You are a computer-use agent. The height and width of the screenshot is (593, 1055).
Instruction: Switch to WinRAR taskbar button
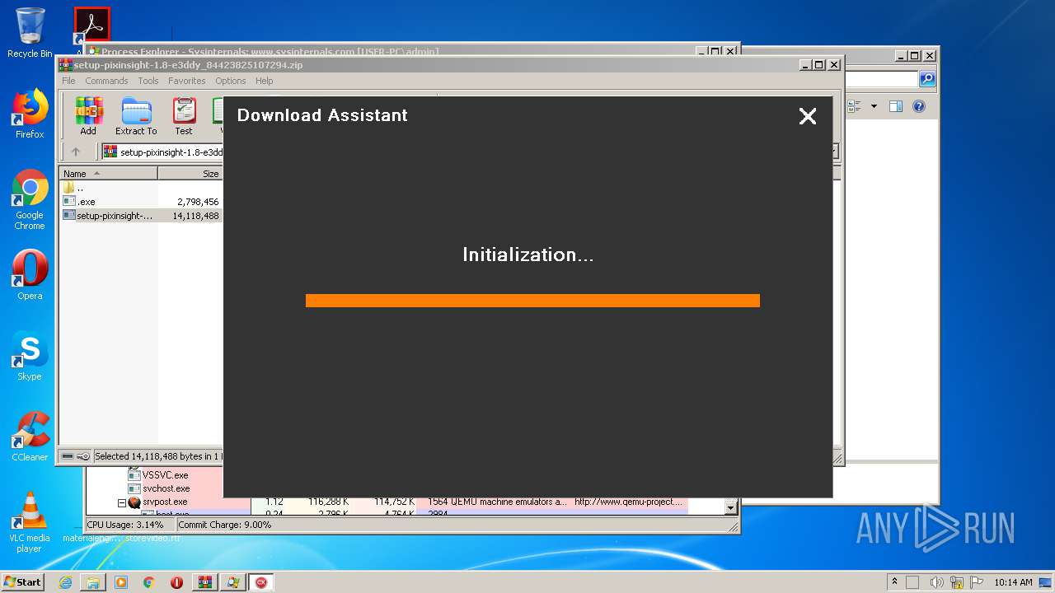coord(205,582)
